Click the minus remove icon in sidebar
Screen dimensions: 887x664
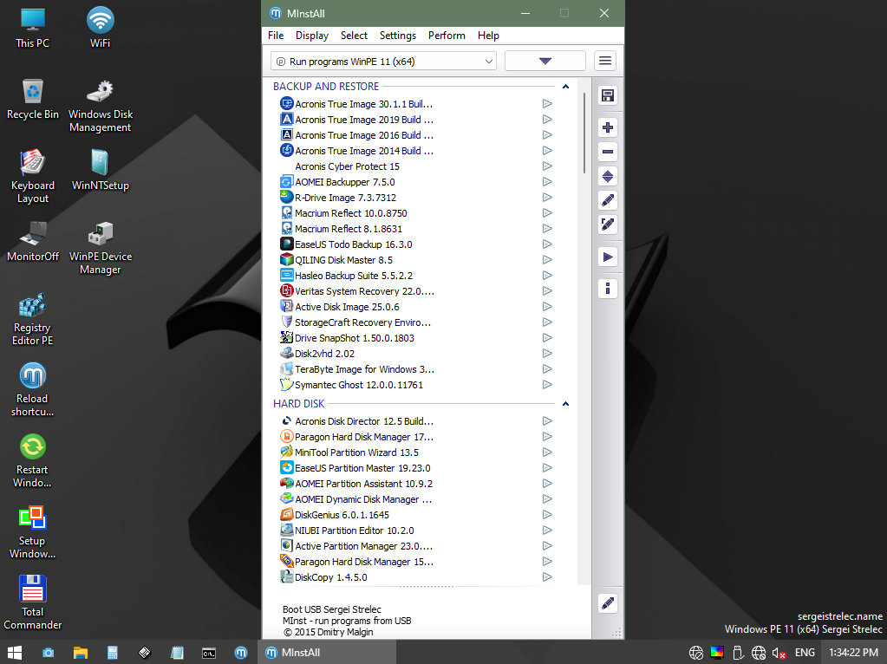click(x=608, y=152)
